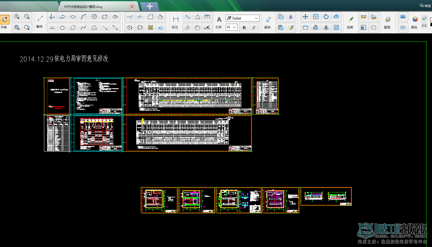
Task: Select the fillet corner tool
Action: (x=151, y=17)
